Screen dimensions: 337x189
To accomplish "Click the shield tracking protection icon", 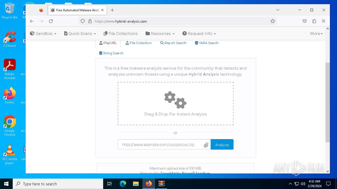I will (x=83, y=21).
